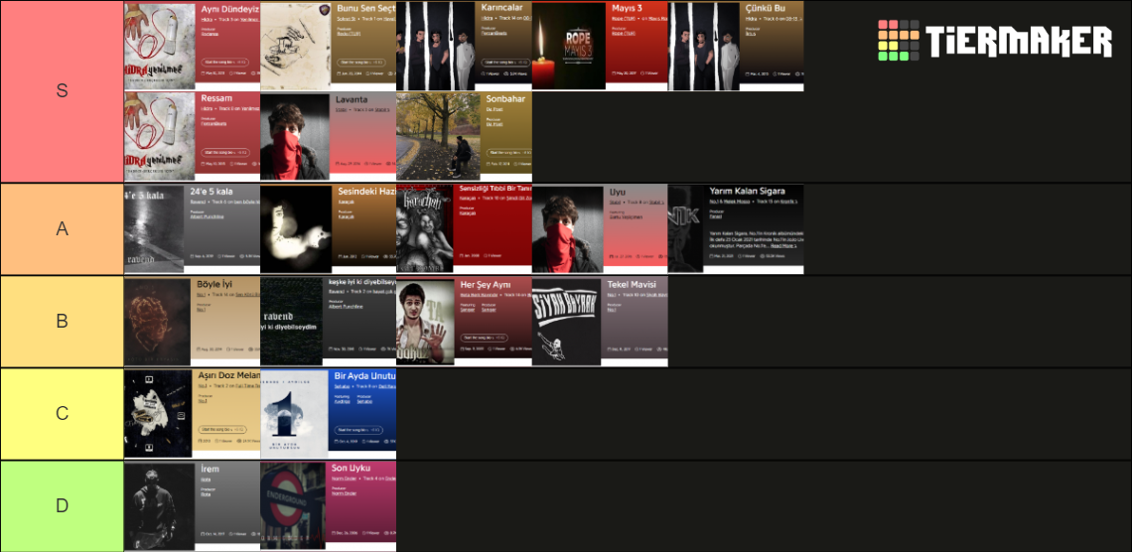This screenshot has height=552, width=1132.
Task: Click the TierMaker logo
Action: (x=995, y=41)
